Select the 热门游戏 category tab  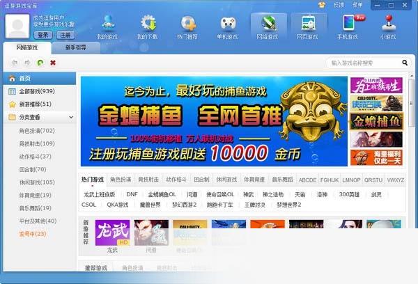click(x=93, y=180)
